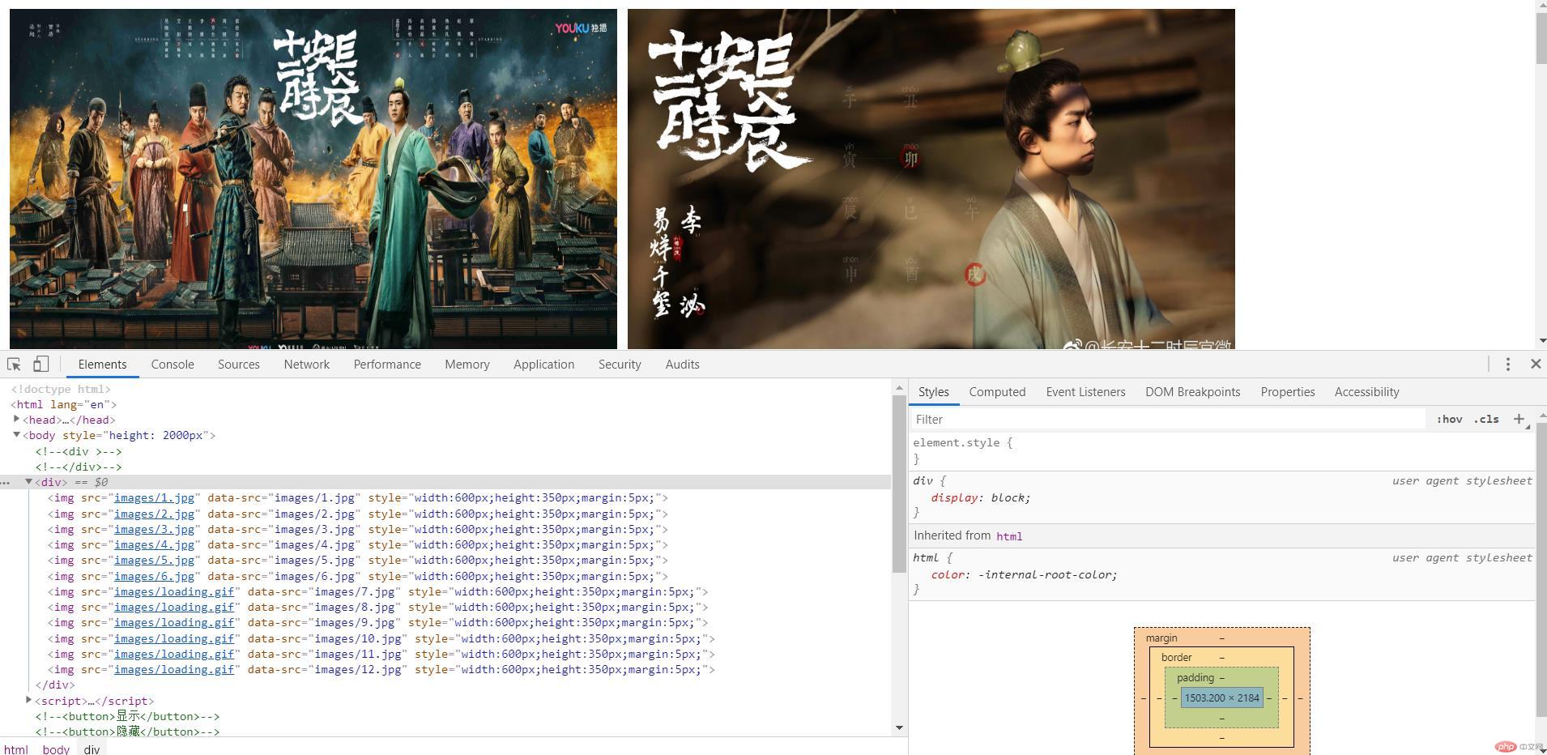1547x755 pixels.
Task: Open loading.gif link for data-src images/7.jpg
Action: 174,591
